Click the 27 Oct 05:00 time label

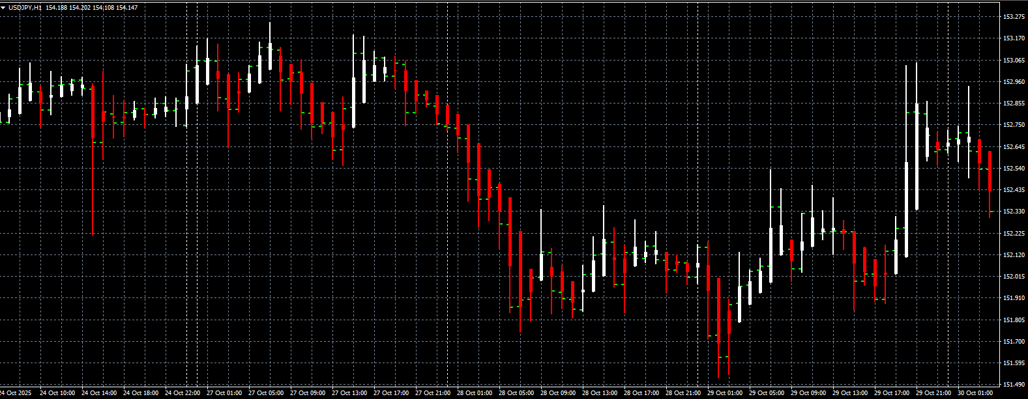click(x=266, y=393)
